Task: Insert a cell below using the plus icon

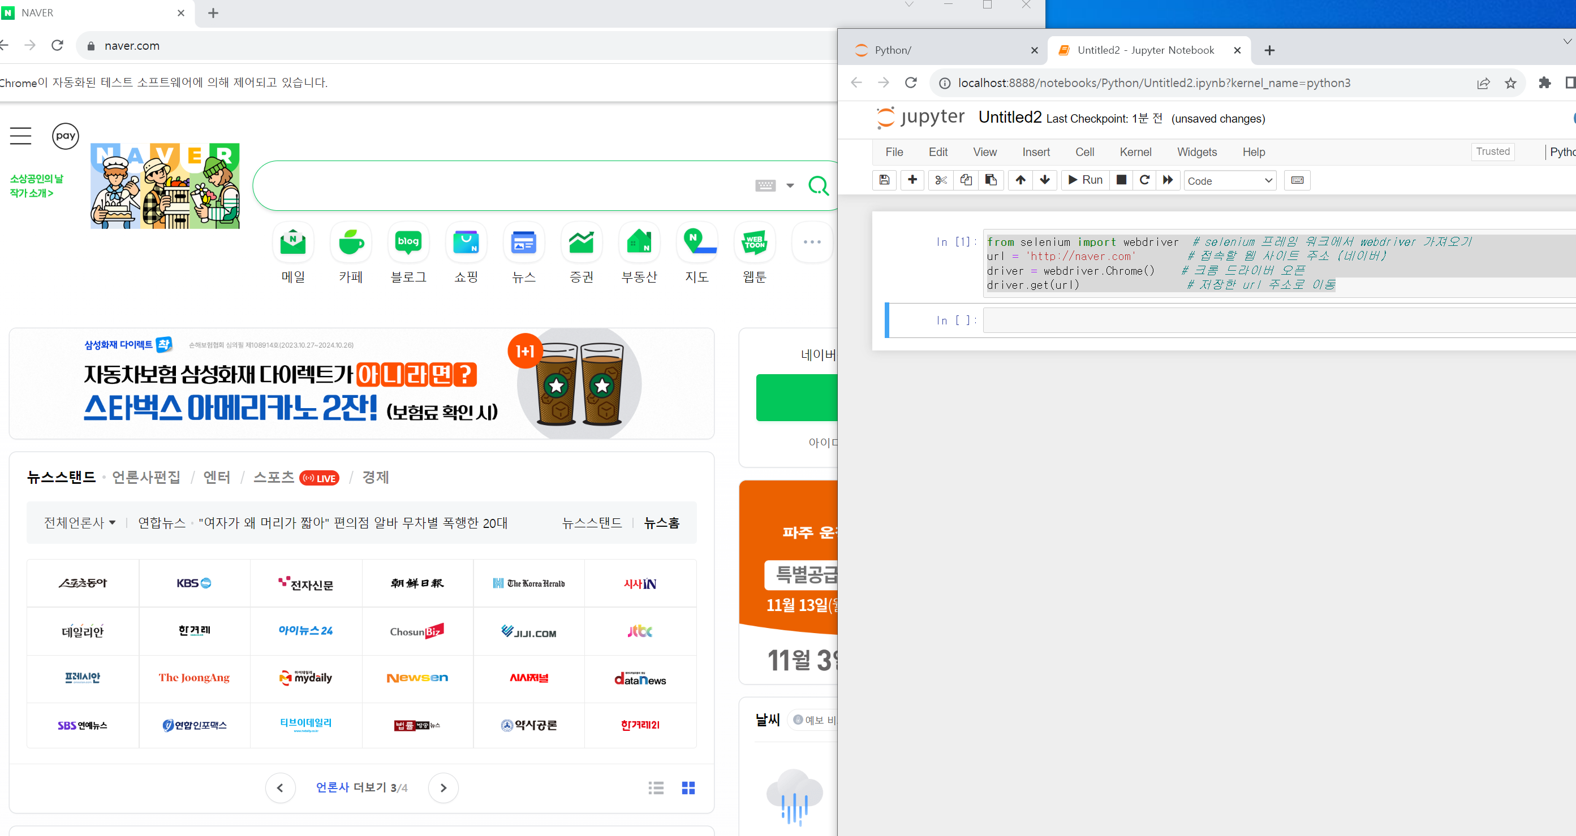Action: (x=912, y=180)
